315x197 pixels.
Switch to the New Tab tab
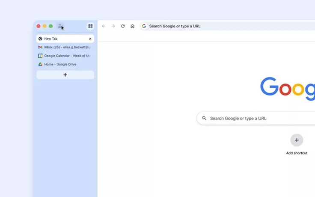click(65, 39)
